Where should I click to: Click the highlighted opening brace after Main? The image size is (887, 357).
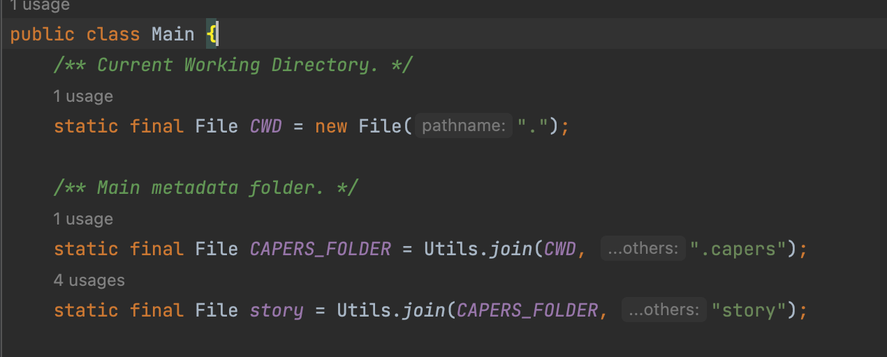click(211, 34)
